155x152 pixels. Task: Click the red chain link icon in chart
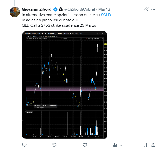click(x=96, y=34)
